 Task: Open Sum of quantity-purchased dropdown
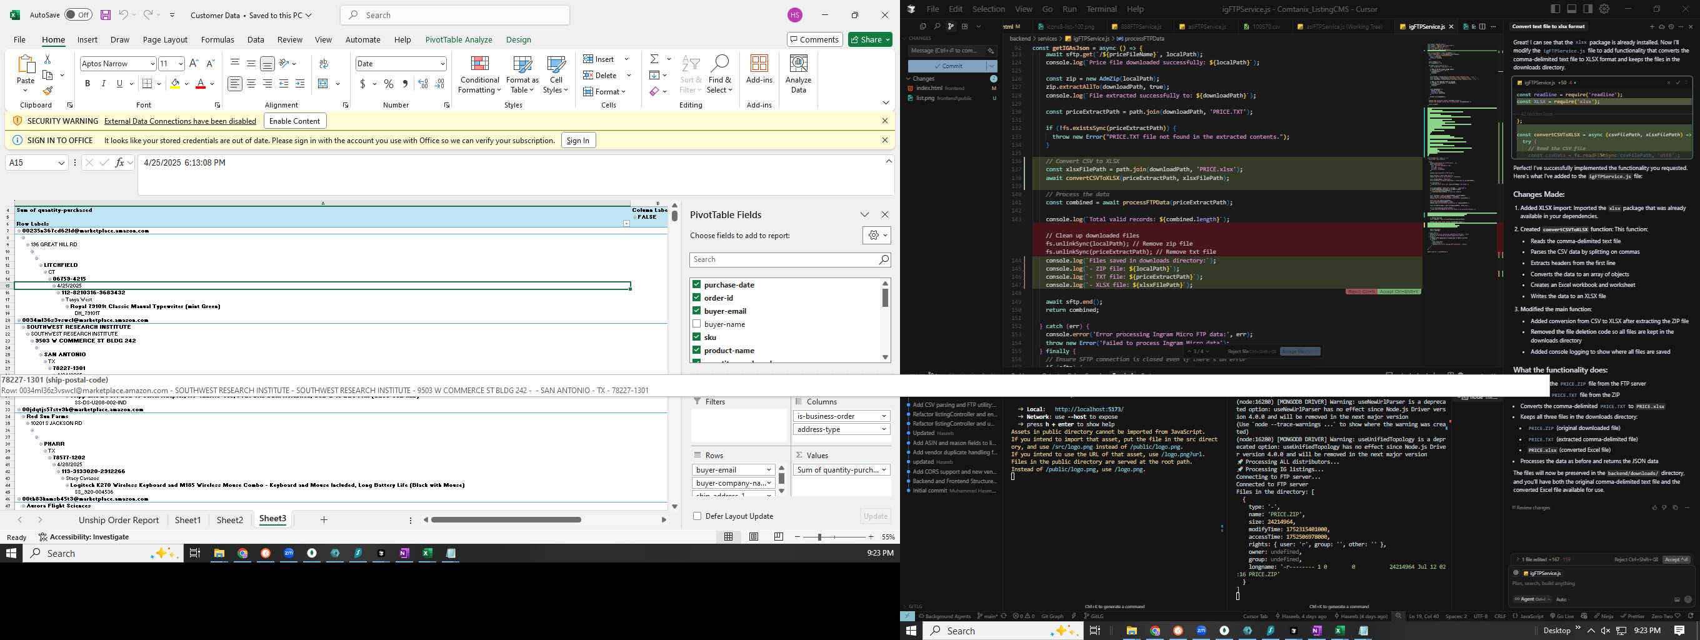tap(884, 470)
